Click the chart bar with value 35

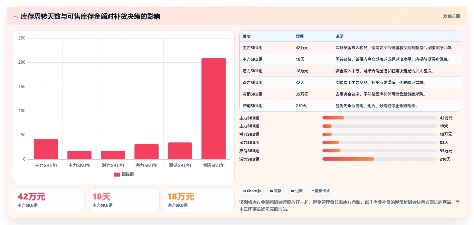[x=180, y=151]
